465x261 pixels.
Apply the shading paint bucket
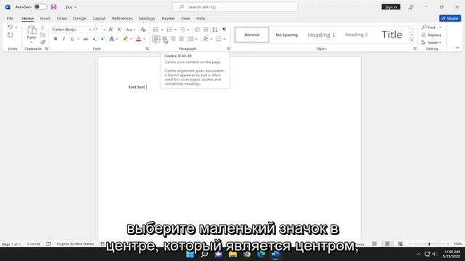point(206,38)
